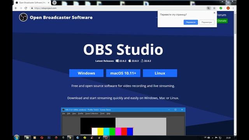The image size is (249, 140).
Task: Click the blue Перевести button
Action: pos(191,22)
